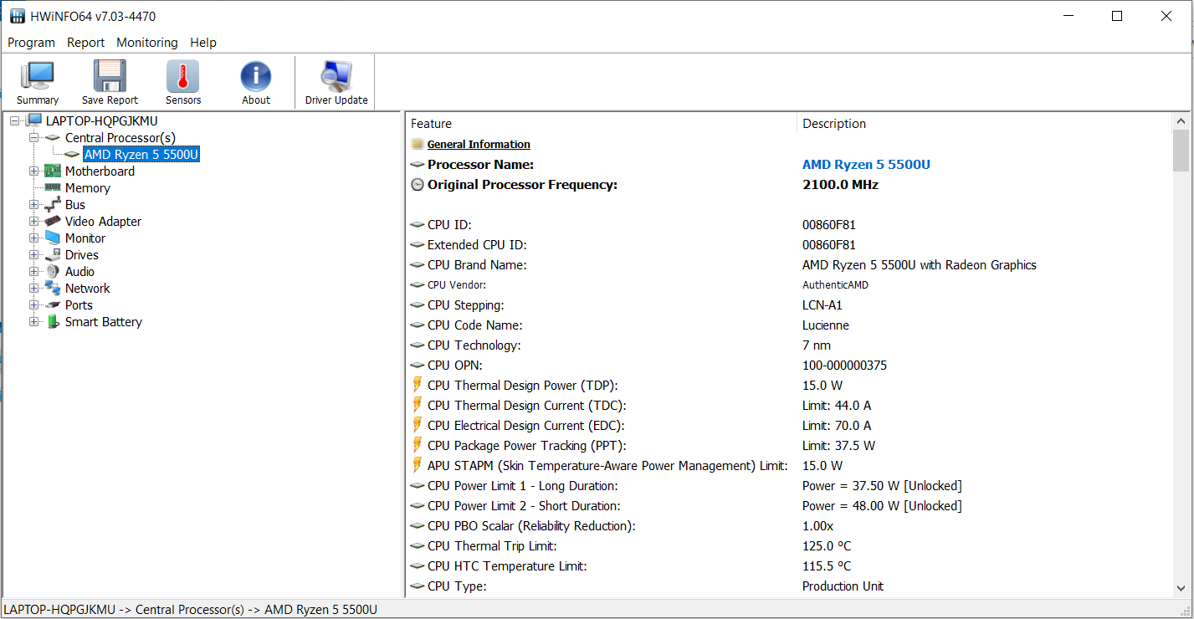Expand the Motherboard tree node
The width and height of the screenshot is (1194, 619).
coord(34,171)
